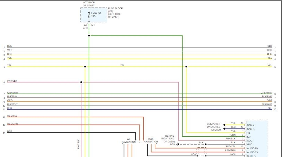The width and height of the screenshot is (283, 157).
Task: Click the Fuse 12 10A fuse symbol
Action: pos(89,15)
